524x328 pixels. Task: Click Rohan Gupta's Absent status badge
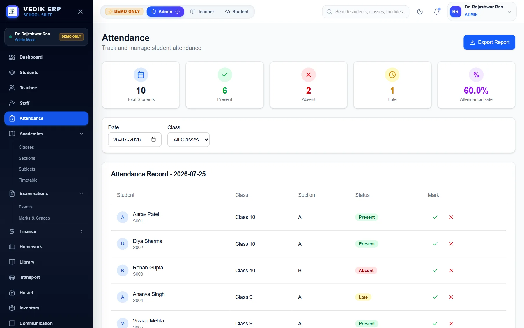[366, 271]
